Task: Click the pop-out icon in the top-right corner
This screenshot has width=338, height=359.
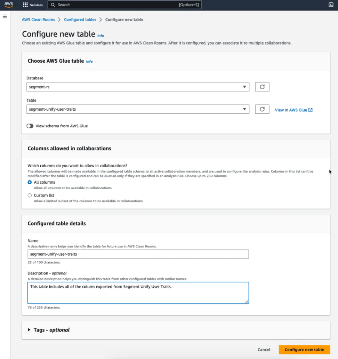Action: pos(331,5)
